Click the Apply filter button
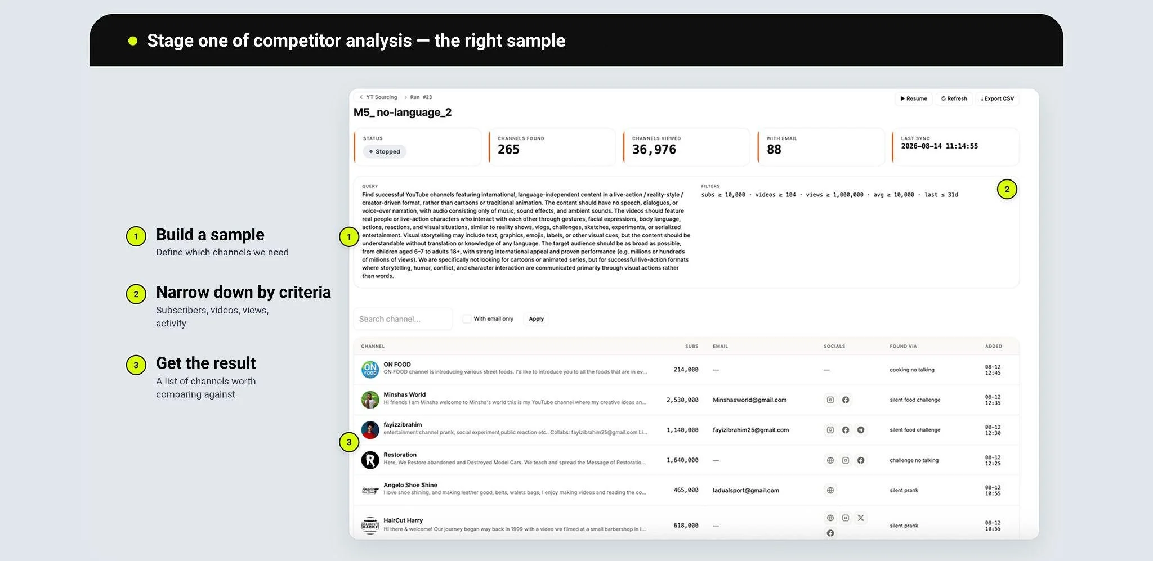 (x=536, y=319)
